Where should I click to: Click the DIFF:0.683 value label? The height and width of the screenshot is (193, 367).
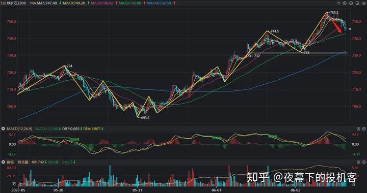click(70, 128)
